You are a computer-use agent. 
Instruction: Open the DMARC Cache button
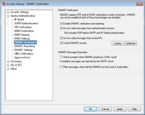(118, 43)
